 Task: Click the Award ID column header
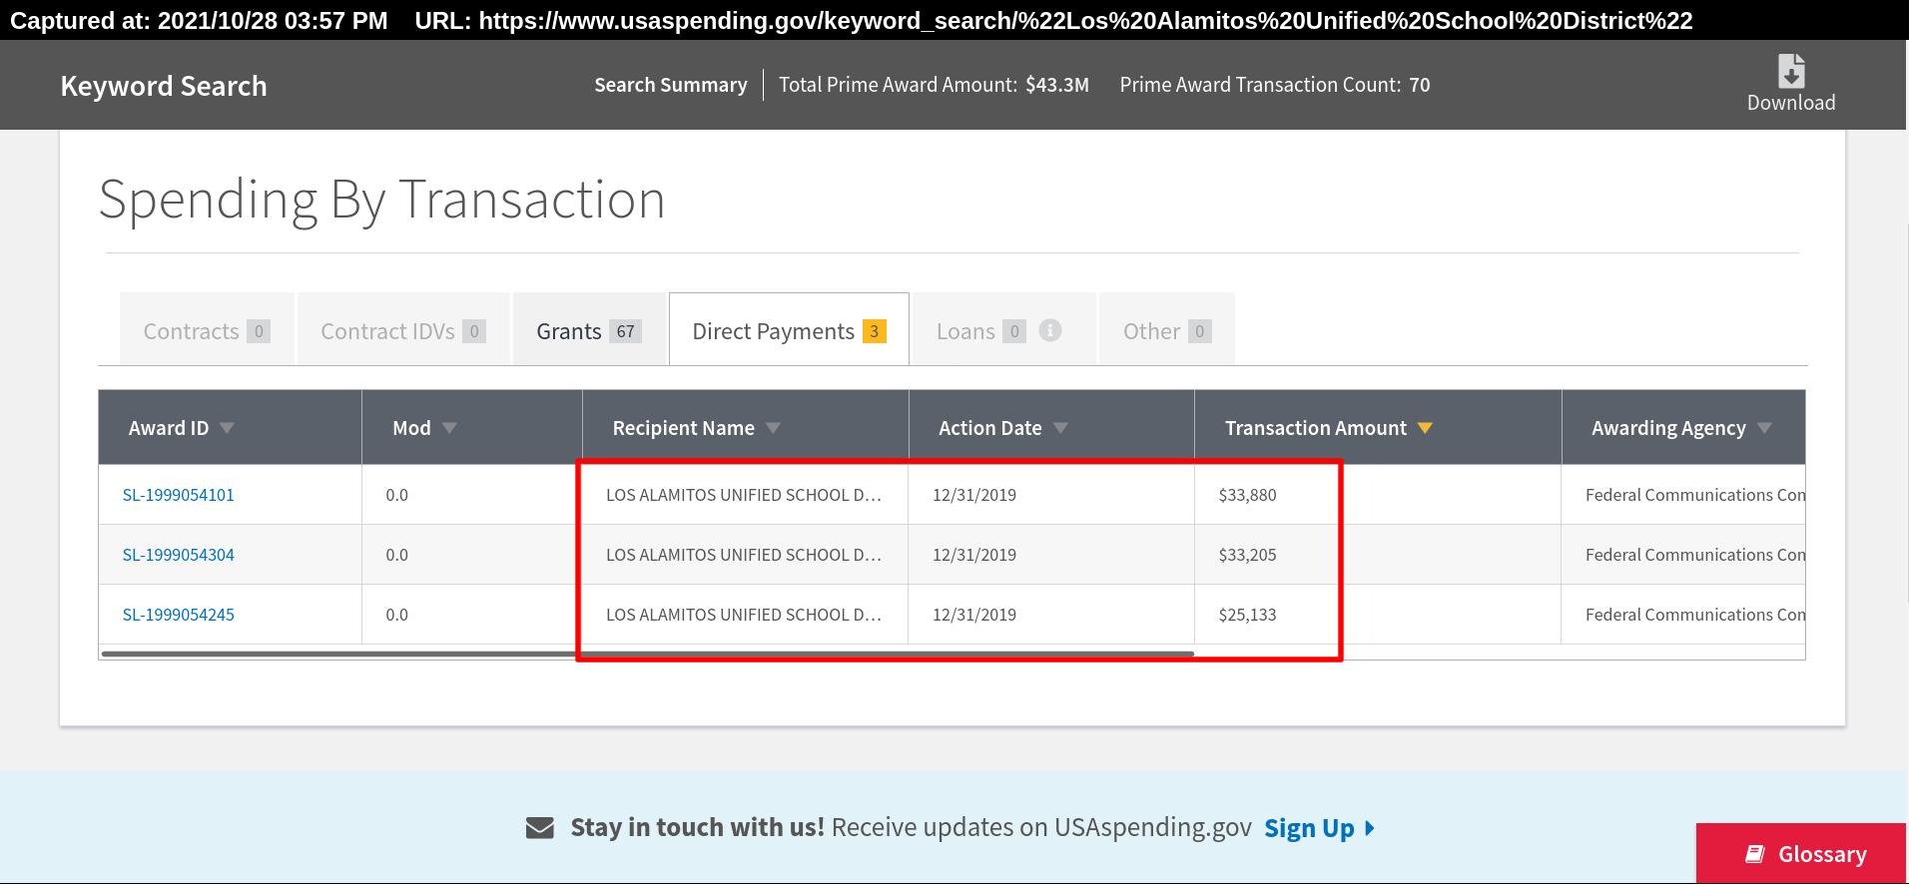pos(230,427)
